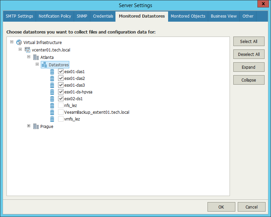271x217 pixels.
Task: Expand the Prague node
Action: tap(29, 126)
